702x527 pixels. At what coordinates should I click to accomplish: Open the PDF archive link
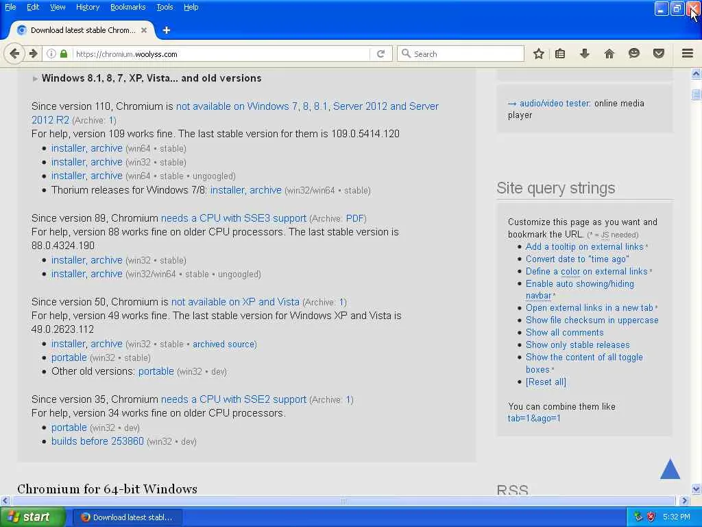pyautogui.click(x=355, y=219)
